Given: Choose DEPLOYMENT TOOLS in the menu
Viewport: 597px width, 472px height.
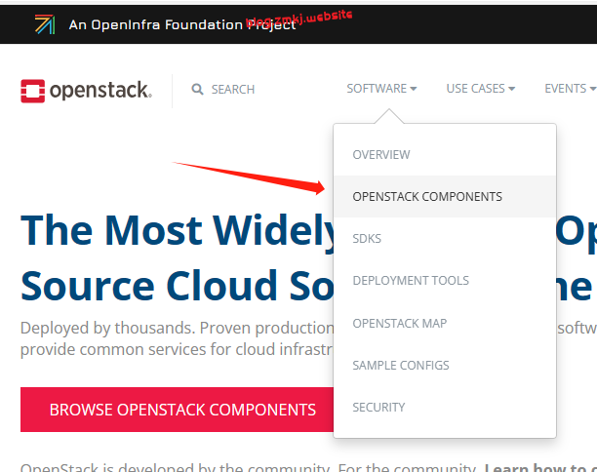Looking at the screenshot, I should tap(445, 281).
